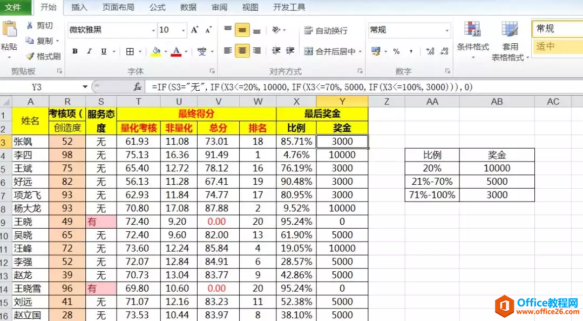Open merge and center dropdown arrow
Image resolution: width=583 pixels, height=321 pixels.
[360, 51]
